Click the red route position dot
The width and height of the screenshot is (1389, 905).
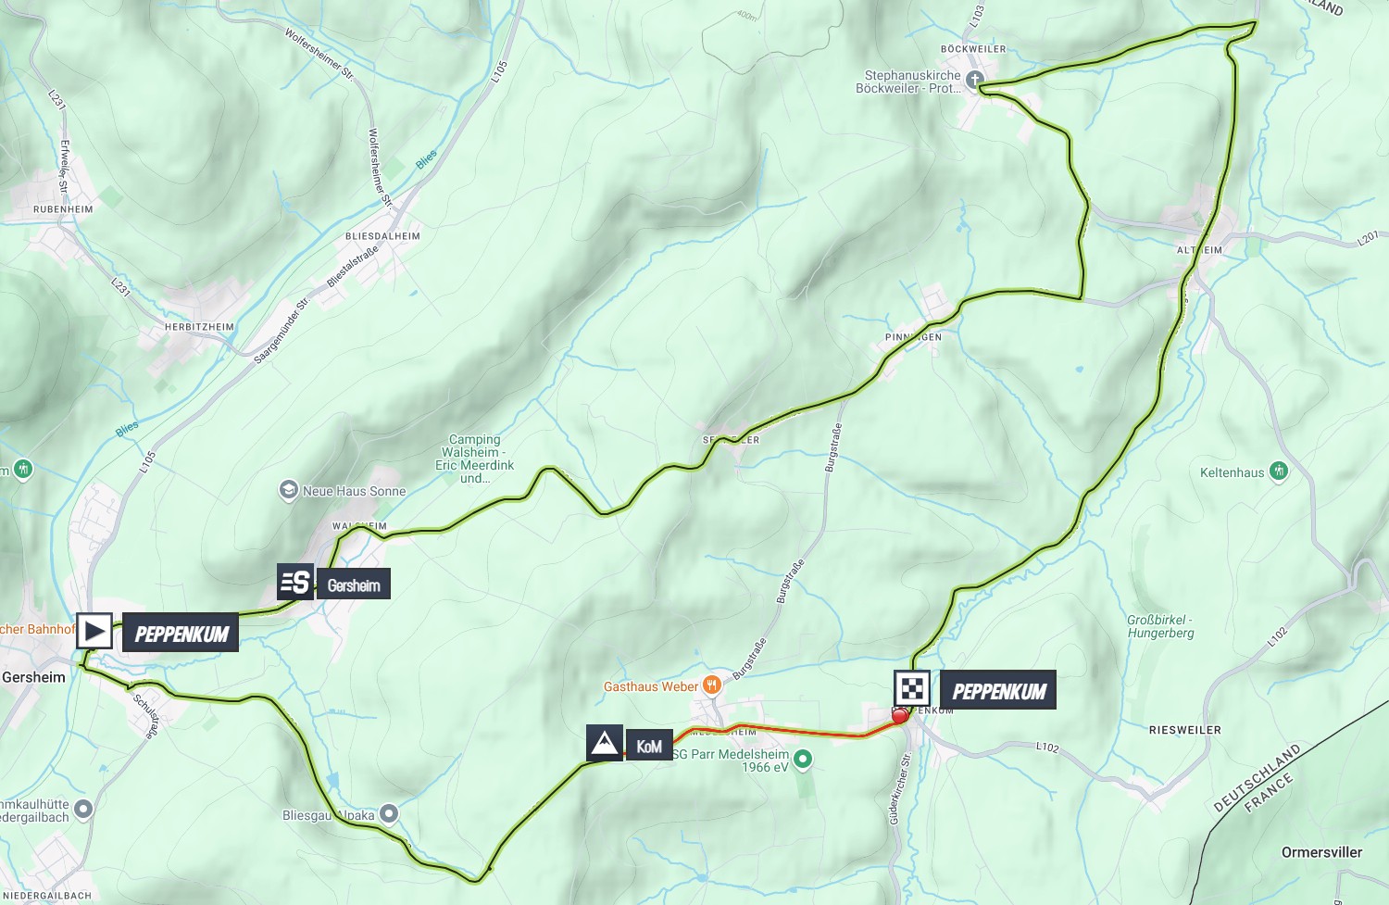coord(899,716)
